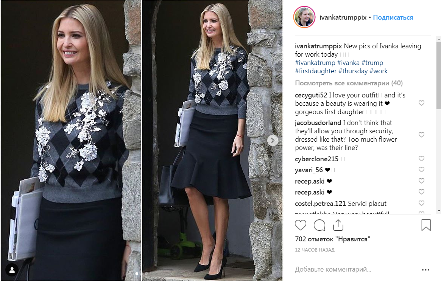
Task: Like costel.petrea.121's comment
Action: point(421,203)
